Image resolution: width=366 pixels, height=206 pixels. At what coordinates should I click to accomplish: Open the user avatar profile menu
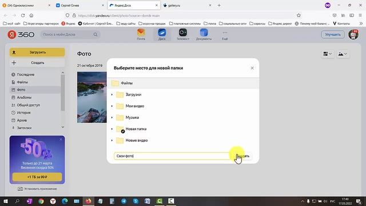coord(353,34)
